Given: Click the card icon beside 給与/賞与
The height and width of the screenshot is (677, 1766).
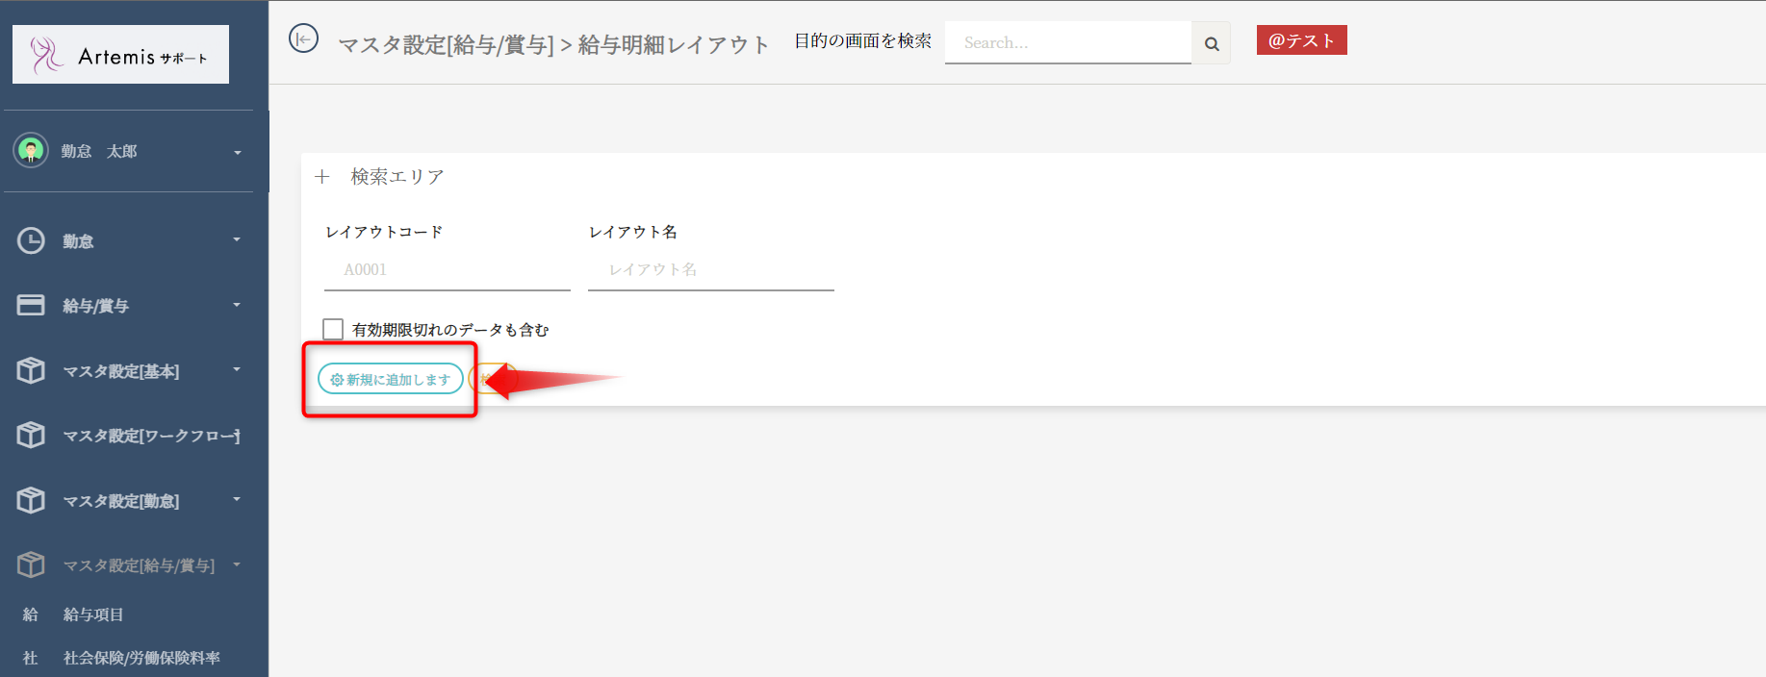Looking at the screenshot, I should click(31, 305).
